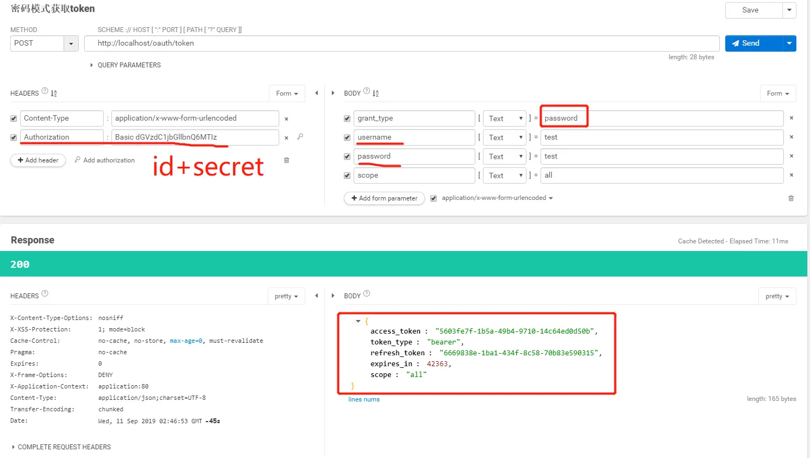Viewport: 810px width, 458px height.
Task: Click the help icon beside request HEADERS
Action: 45,91
